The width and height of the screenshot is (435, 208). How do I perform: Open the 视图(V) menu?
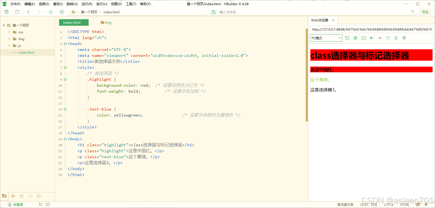(x=117, y=4)
